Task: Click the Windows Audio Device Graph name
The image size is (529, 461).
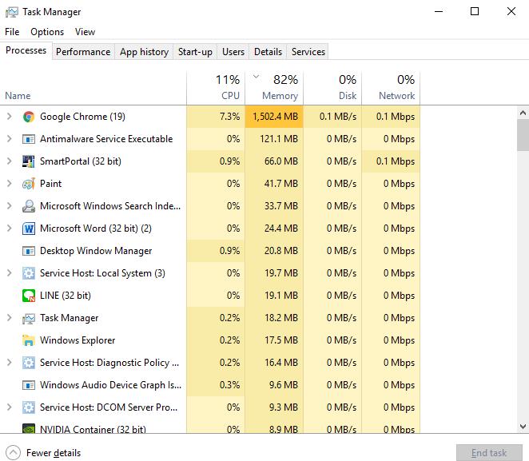Action: (x=110, y=385)
